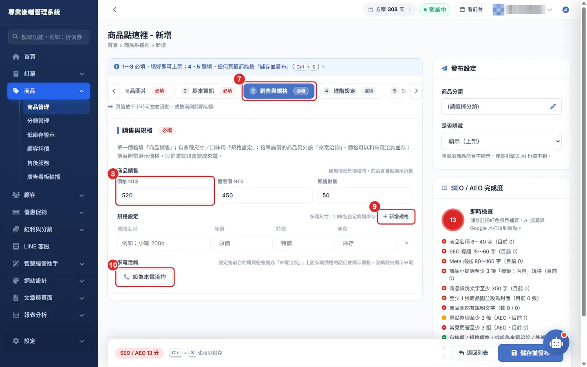Open the account dropdown chevron in top bar

tap(549, 9)
